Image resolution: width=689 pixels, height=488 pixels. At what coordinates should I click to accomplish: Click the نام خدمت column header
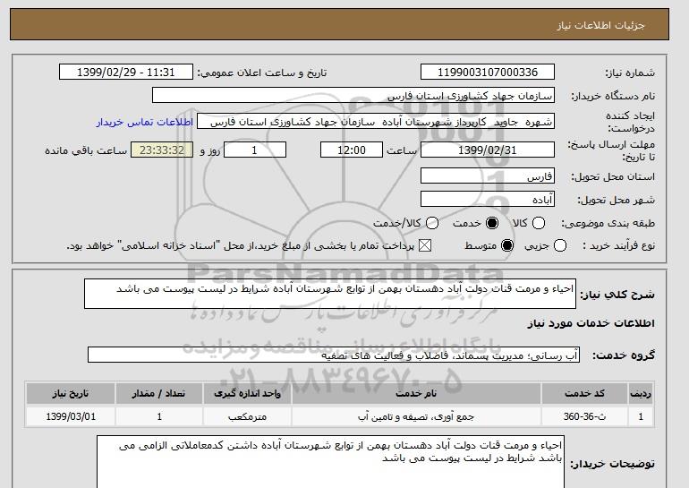(x=416, y=393)
